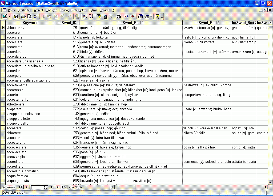Open the Datensätze menu
This screenshot has height=196, width=273.
(x=79, y=10)
